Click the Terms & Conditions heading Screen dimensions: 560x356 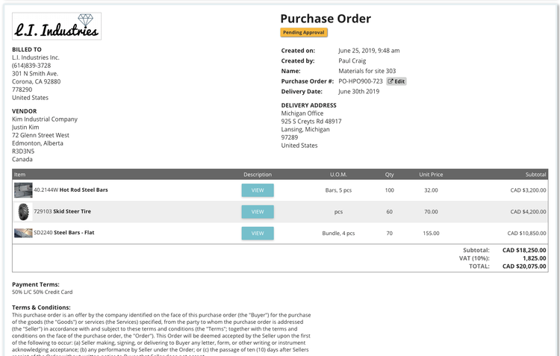[x=41, y=307]
